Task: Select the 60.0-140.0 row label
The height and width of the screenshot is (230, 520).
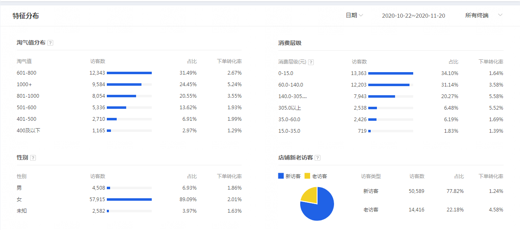Action: (x=291, y=85)
